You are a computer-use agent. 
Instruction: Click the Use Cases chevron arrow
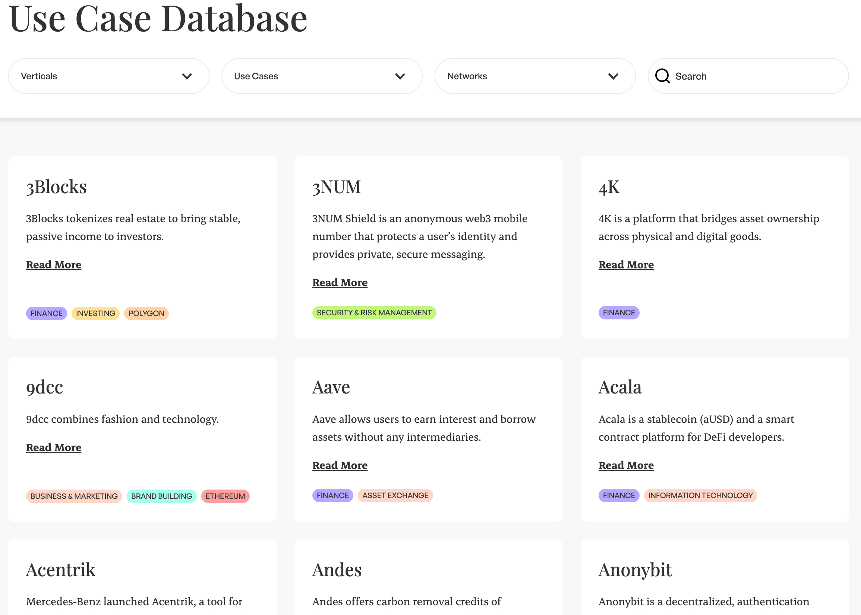coord(400,76)
